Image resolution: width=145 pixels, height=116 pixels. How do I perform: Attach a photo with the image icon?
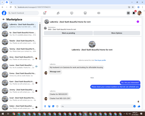(49, 106)
